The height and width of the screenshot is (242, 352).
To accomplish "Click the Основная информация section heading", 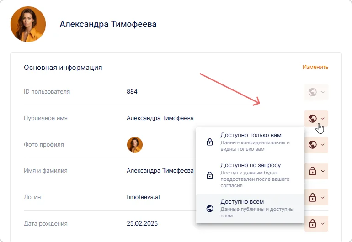I will (63, 68).
